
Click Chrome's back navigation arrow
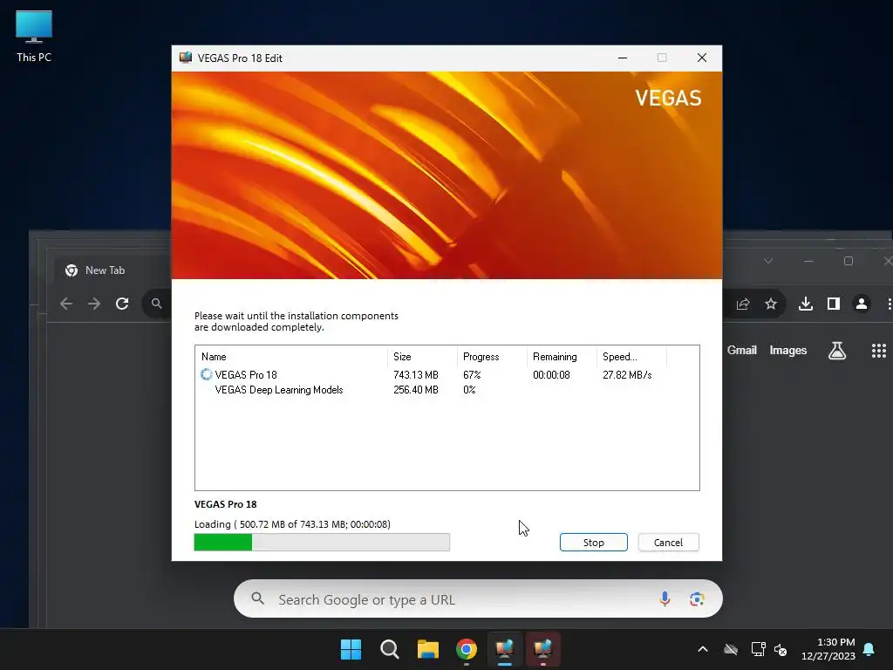pos(66,304)
